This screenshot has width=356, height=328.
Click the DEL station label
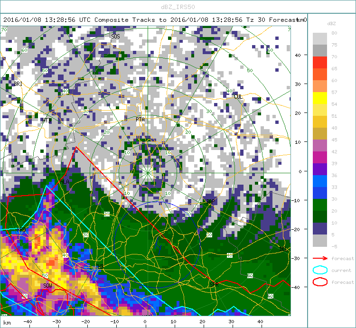click(x=283, y=249)
